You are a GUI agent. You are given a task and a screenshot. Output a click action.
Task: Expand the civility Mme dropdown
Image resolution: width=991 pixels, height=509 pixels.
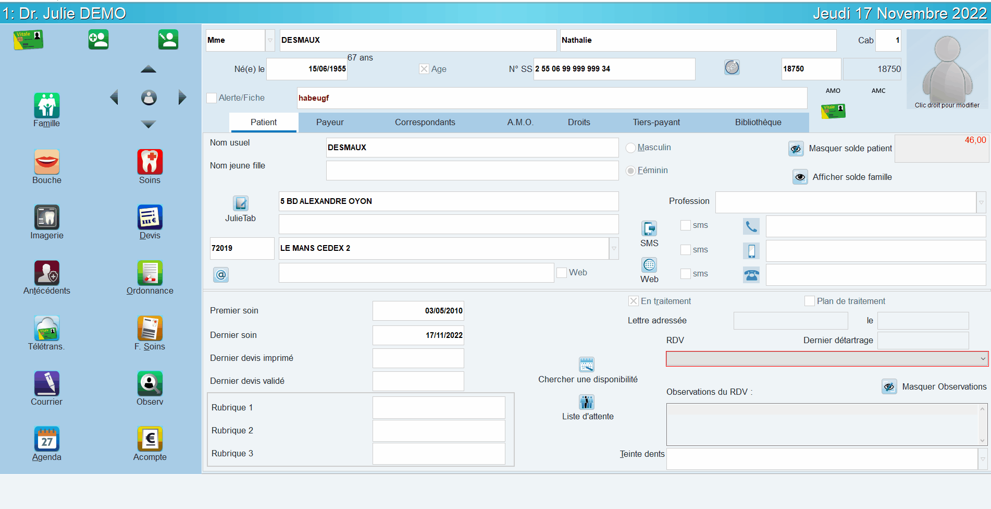pos(270,40)
